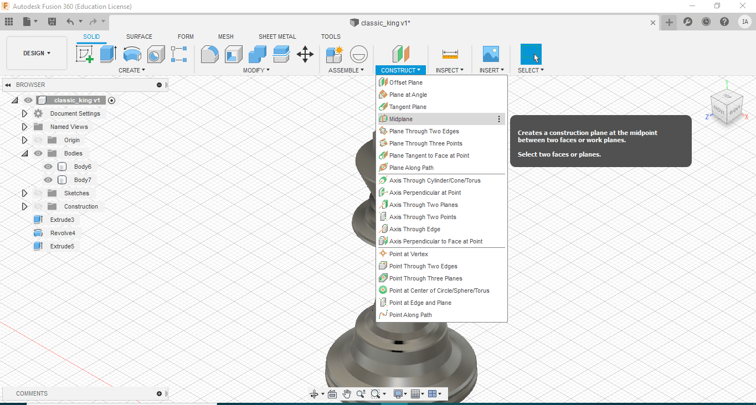This screenshot has width=756, height=405.
Task: Open the DESIGN workspace dropdown
Action: click(37, 53)
